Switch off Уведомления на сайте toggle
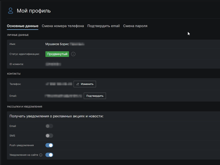 point(49,155)
